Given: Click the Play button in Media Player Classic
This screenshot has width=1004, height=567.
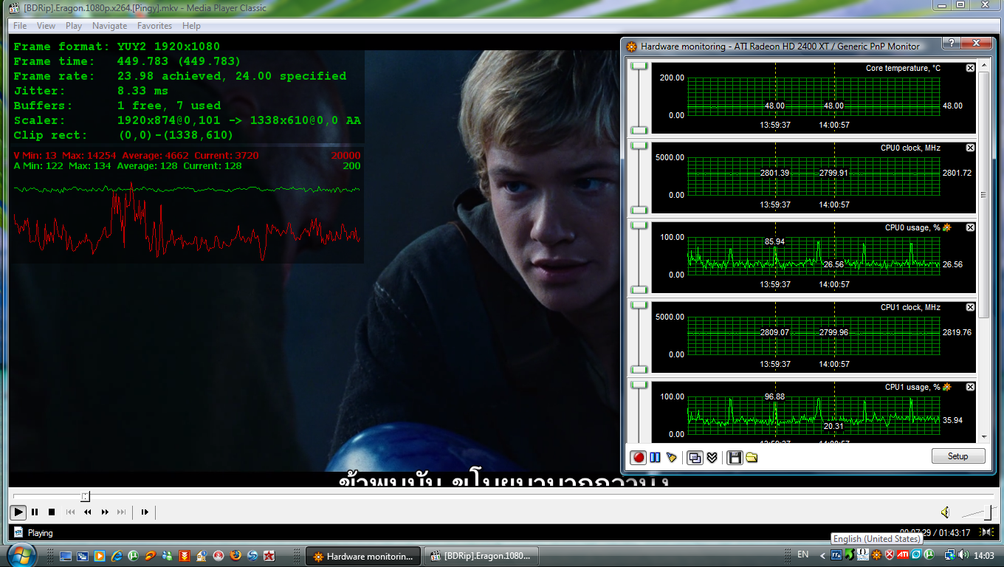Looking at the screenshot, I should pos(18,512).
